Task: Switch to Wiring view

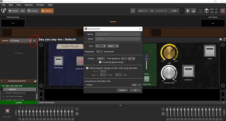Action: pyautogui.click(x=33, y=11)
